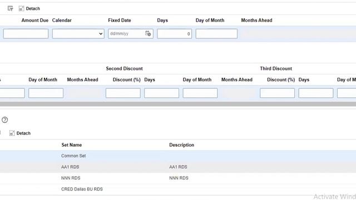Click the Months Ahead header in the top table
The height and width of the screenshot is (200, 356).
tap(256, 20)
